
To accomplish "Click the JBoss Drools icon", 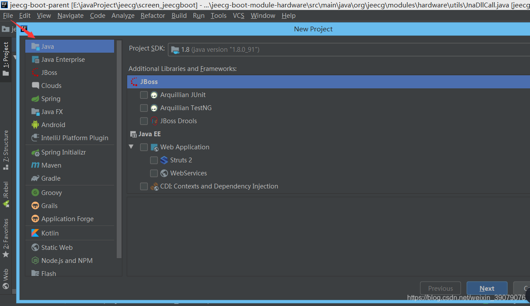I will tap(154, 121).
